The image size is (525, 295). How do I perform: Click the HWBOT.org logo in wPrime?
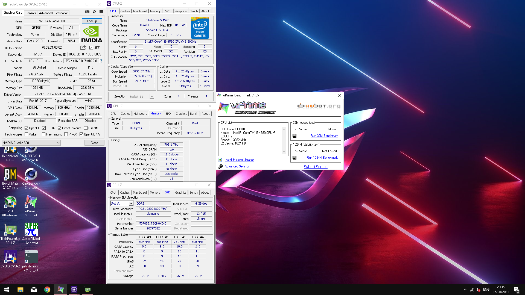pyautogui.click(x=319, y=106)
